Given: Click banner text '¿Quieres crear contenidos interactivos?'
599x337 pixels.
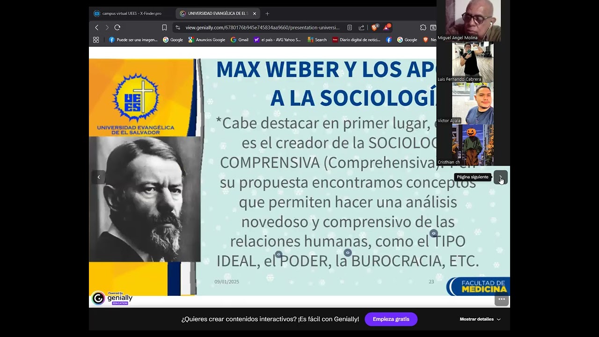Looking at the screenshot, I should tap(239, 319).
